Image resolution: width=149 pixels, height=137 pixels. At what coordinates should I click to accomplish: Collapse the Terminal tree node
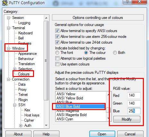8,28
